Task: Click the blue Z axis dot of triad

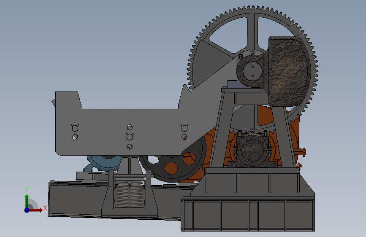Action: 27,210
